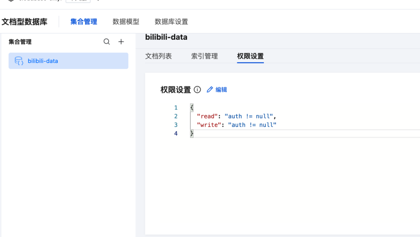Click the database icon beside bilibili-data

[19, 61]
